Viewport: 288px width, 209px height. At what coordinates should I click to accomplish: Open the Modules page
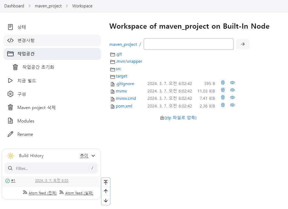(x=52, y=121)
